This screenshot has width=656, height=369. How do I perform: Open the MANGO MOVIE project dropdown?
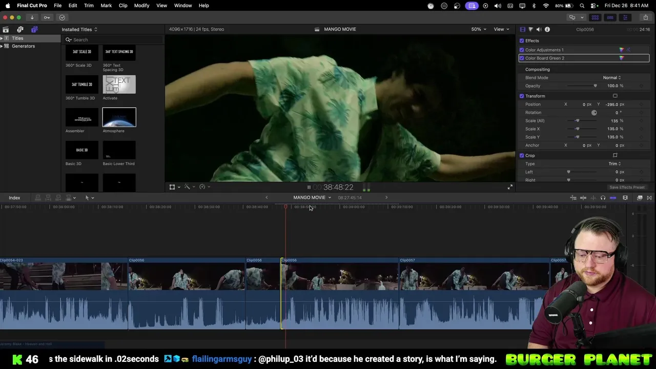(x=312, y=198)
